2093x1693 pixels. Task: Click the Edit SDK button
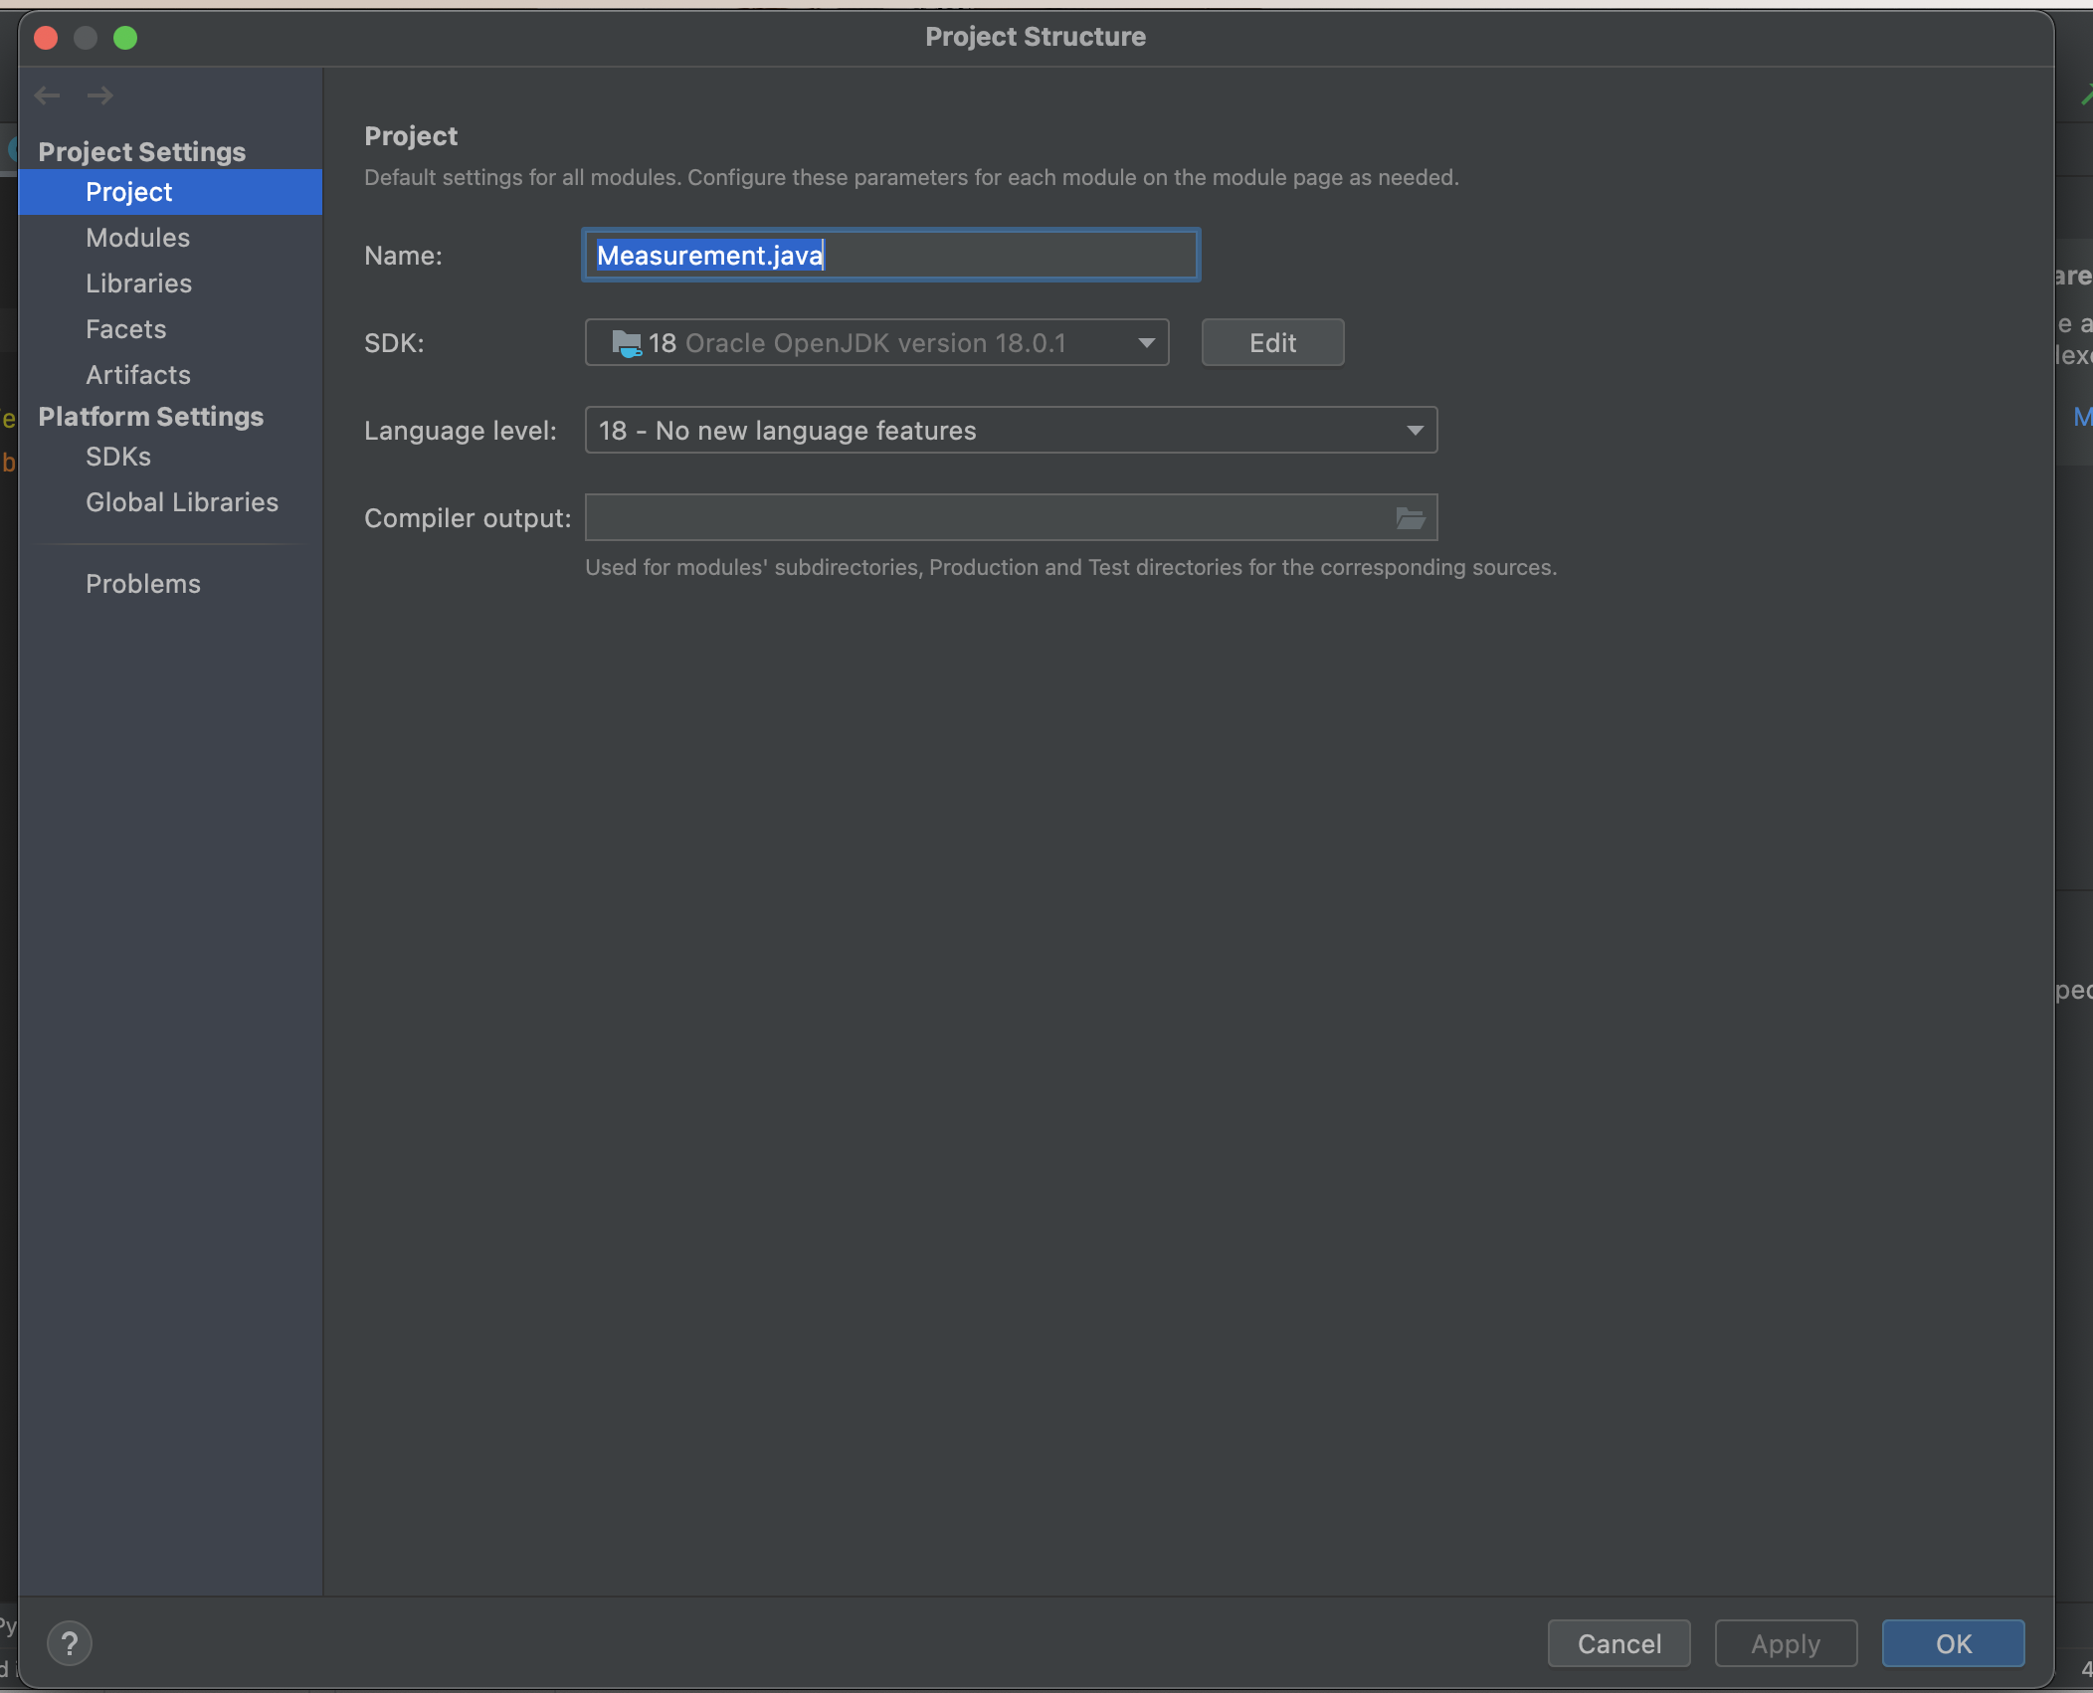(1272, 343)
